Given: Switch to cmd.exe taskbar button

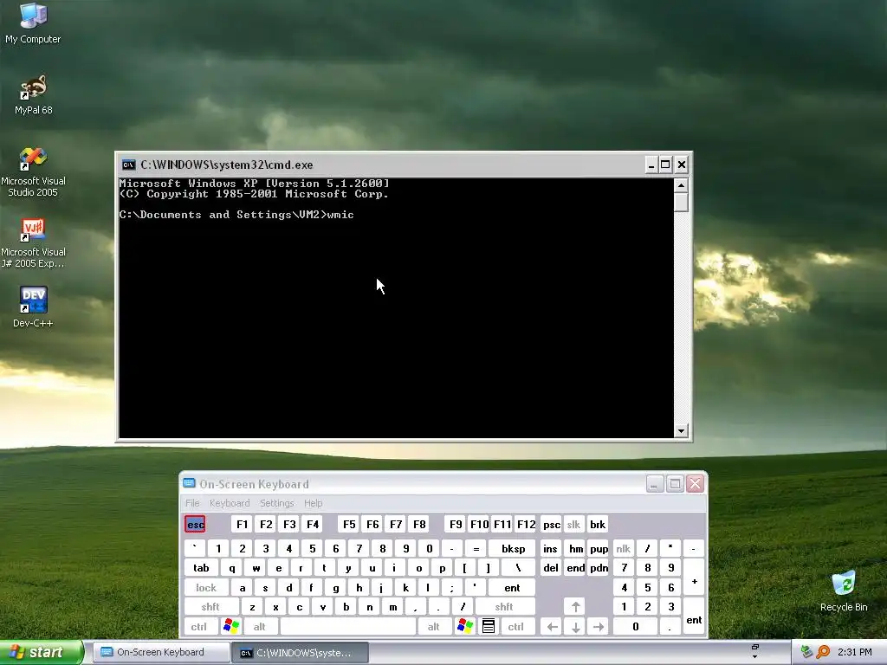Looking at the screenshot, I should (300, 653).
